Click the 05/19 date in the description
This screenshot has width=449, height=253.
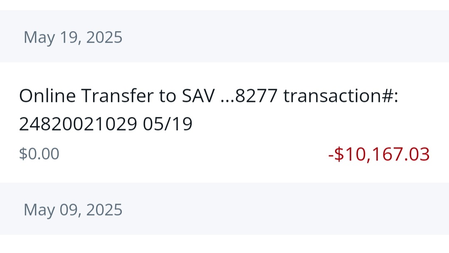[168, 124]
